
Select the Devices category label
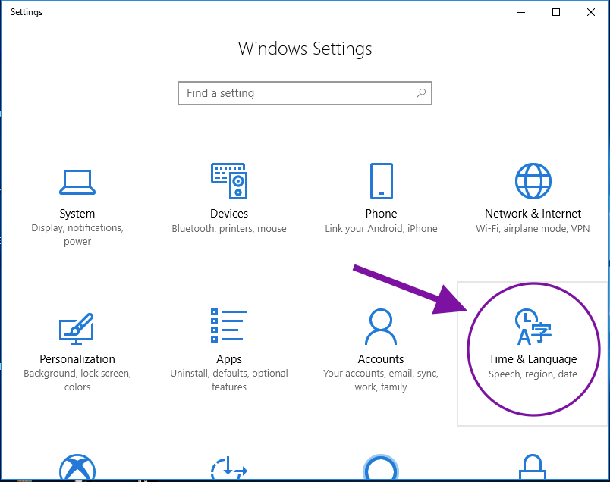pos(229,214)
